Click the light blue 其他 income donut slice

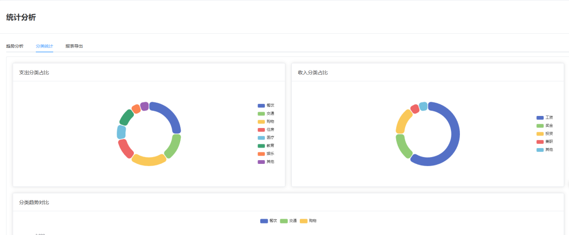(x=423, y=106)
